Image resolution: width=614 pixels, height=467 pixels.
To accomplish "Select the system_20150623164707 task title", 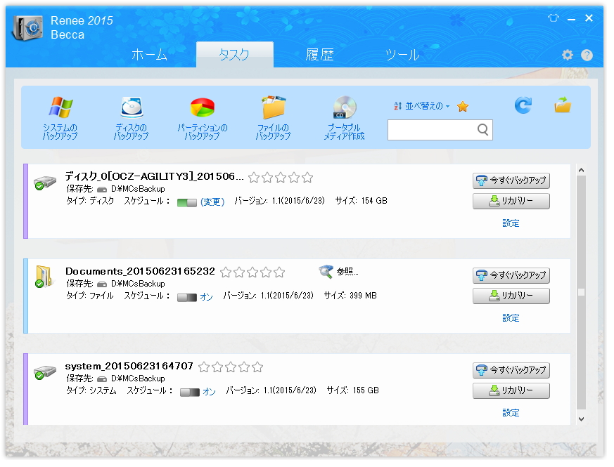I will [129, 366].
